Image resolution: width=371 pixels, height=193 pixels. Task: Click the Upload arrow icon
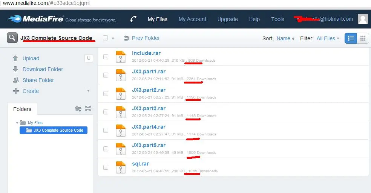pos(15,58)
